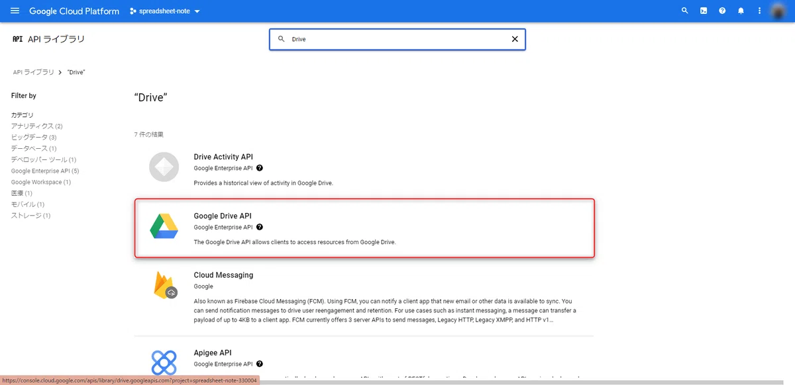Click the カテゴリ filter heading
Image resolution: width=795 pixels, height=385 pixels.
[22, 115]
